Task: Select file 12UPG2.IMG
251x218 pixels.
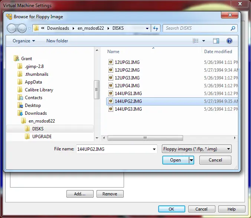Action: coord(127,70)
